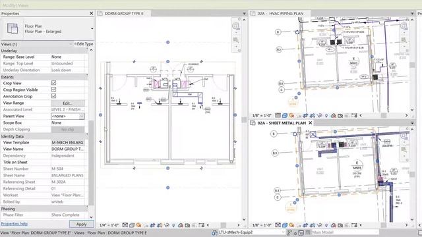The image size is (422, 237).
Task: Click Temporary Hide/Isolate in SHEET METAL PLAN view
Action: [x=319, y=225]
